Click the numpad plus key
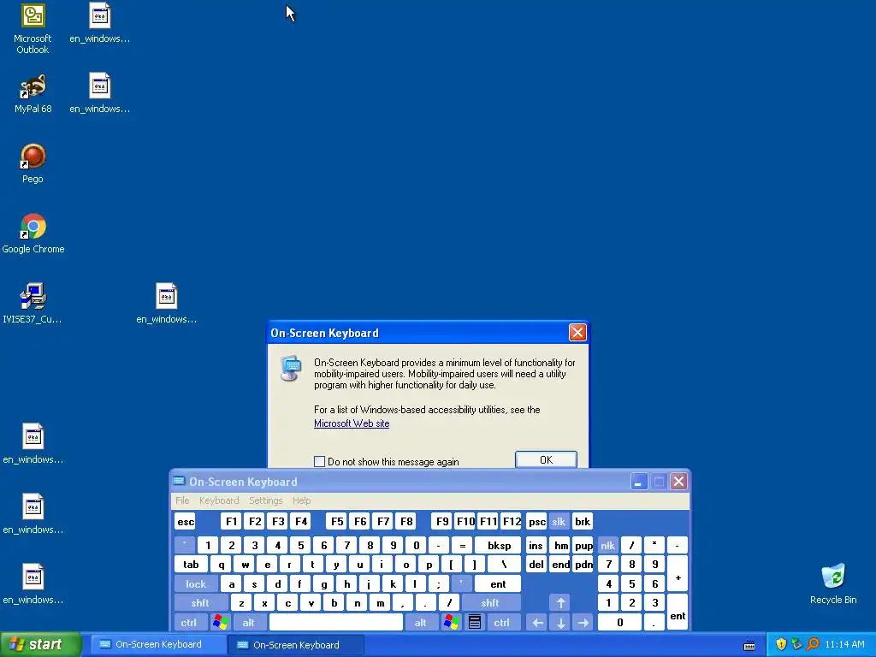This screenshot has height=657, width=876. tap(678, 574)
